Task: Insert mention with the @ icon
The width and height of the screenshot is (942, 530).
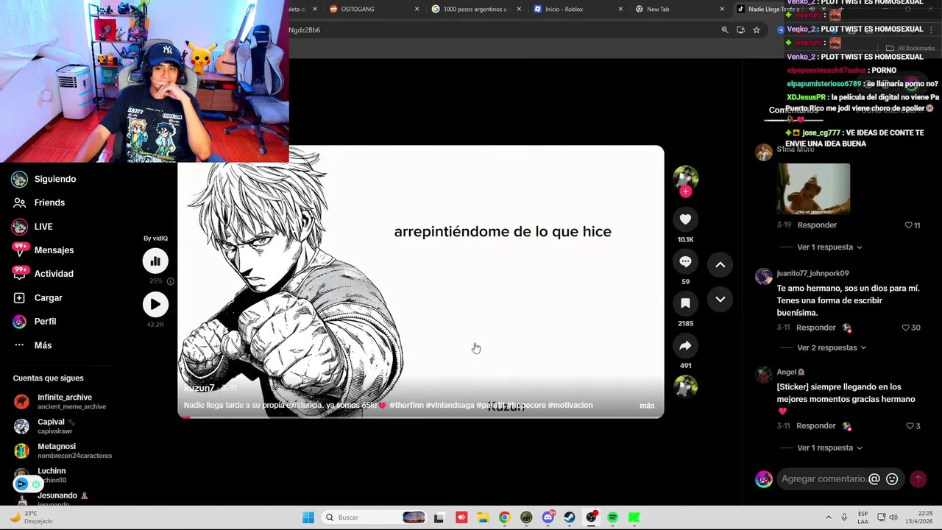Action: click(874, 479)
